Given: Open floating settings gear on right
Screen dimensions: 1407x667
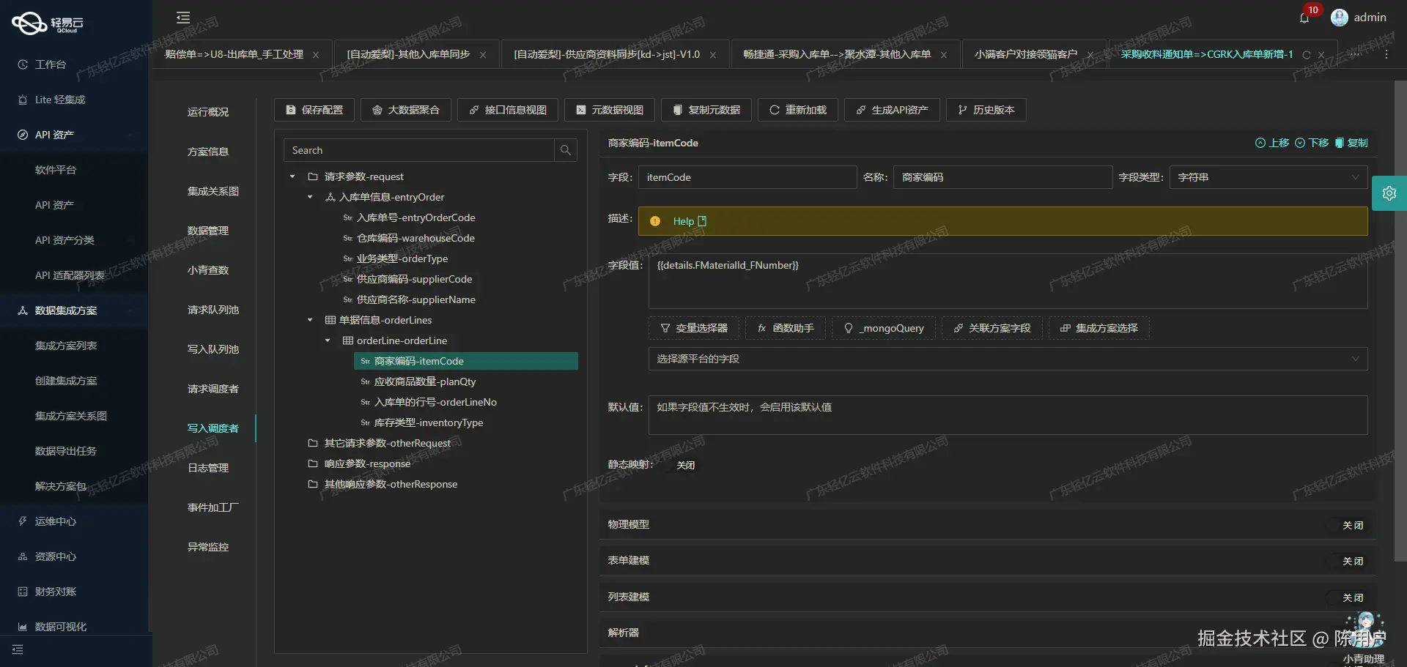Looking at the screenshot, I should coord(1389,193).
